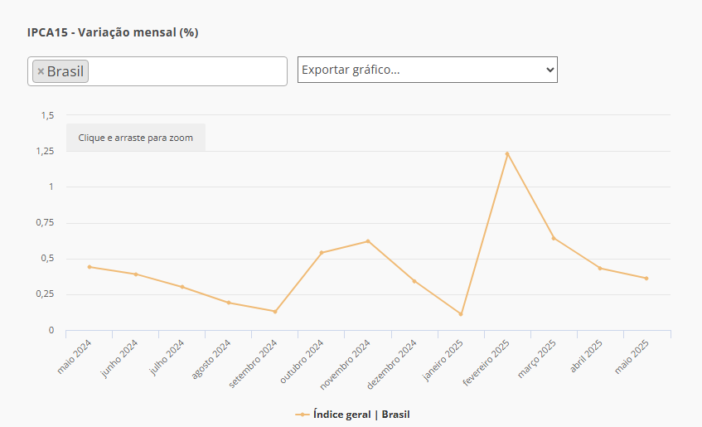Image resolution: width=702 pixels, height=427 pixels.
Task: Select the maio 2024 data point
Action: (90, 267)
